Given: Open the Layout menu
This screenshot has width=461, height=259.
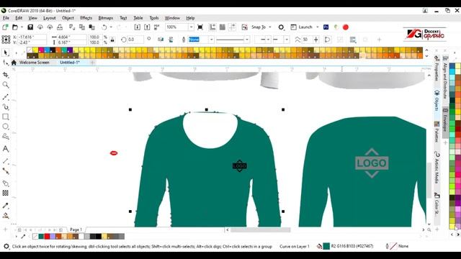Looking at the screenshot, I should (50, 18).
